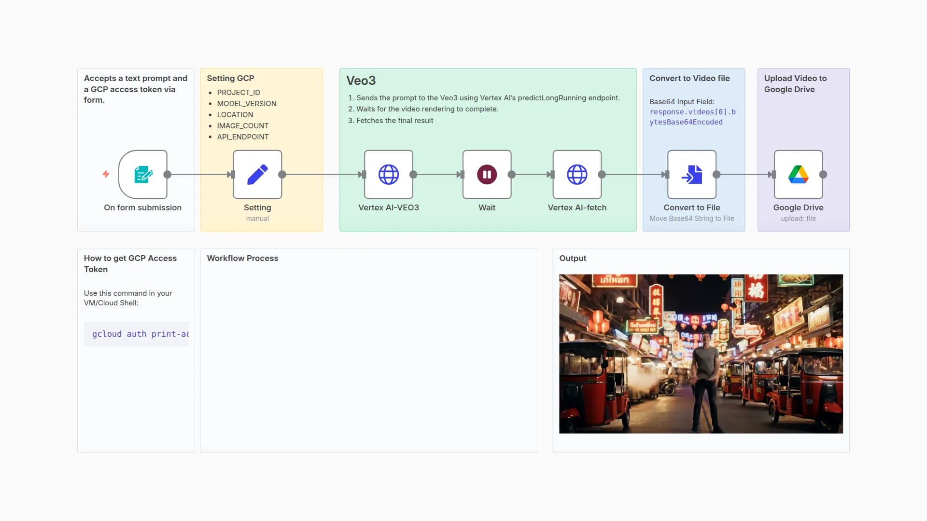Select the On form submission trigger node

click(143, 175)
